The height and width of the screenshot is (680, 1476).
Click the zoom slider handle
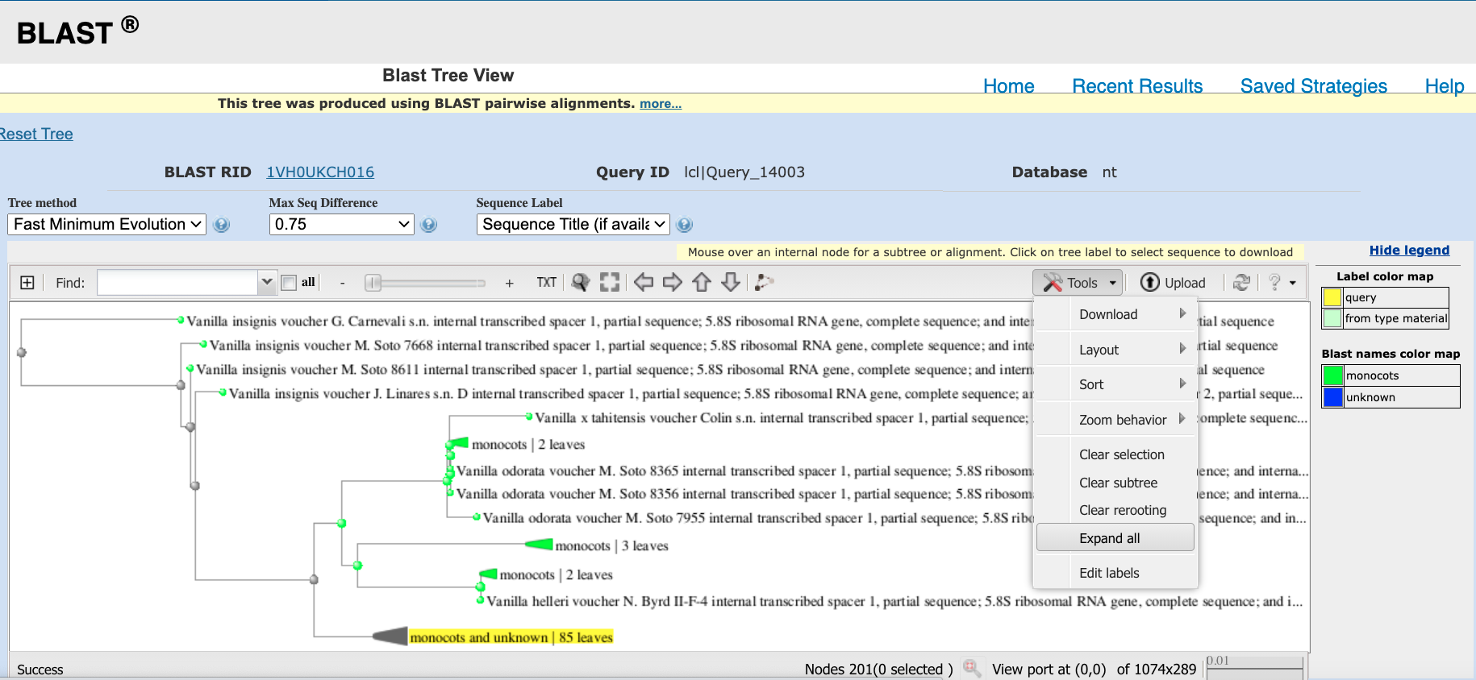click(x=373, y=283)
